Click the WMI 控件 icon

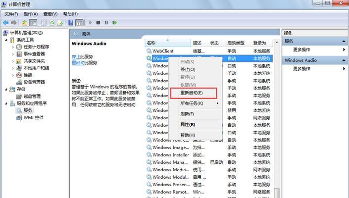(19, 117)
